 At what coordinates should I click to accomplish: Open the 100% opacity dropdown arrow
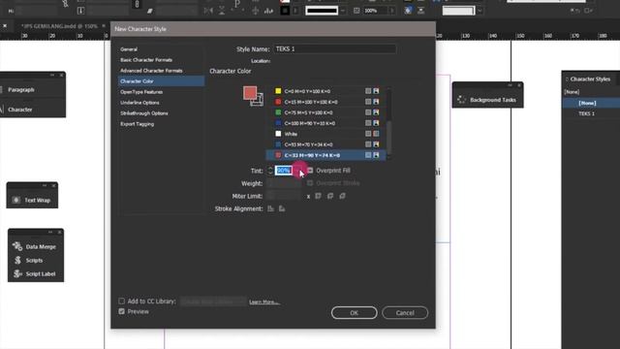pyautogui.click(x=391, y=11)
